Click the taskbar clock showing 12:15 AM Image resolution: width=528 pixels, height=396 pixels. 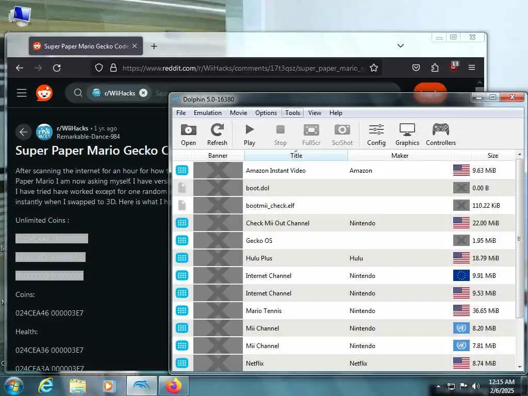pos(501,386)
